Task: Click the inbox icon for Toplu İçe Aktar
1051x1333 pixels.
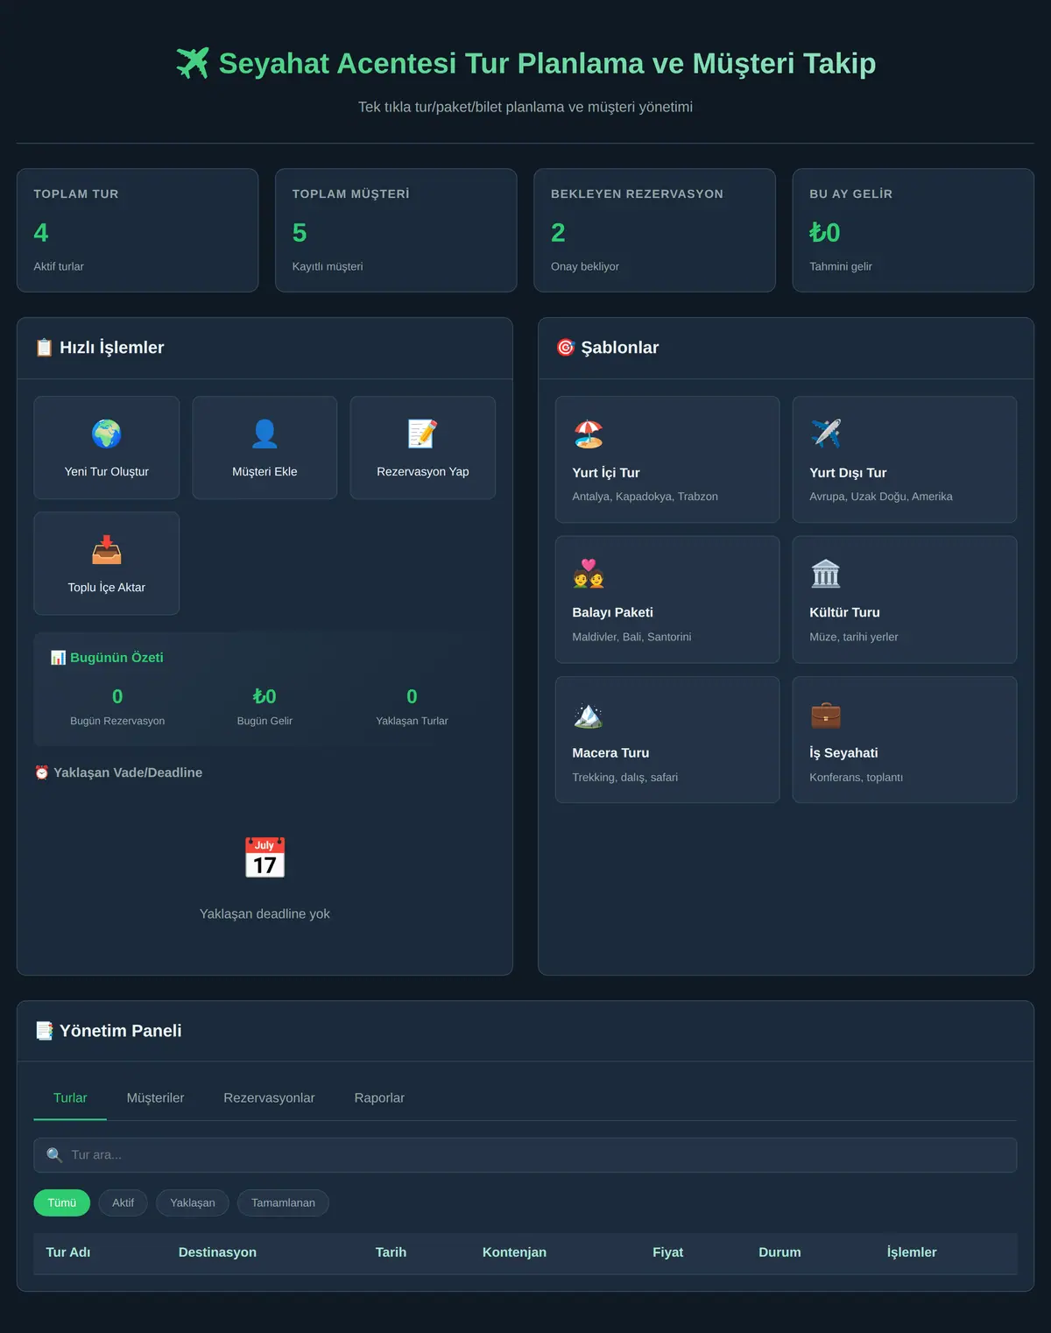Action: pyautogui.click(x=107, y=549)
